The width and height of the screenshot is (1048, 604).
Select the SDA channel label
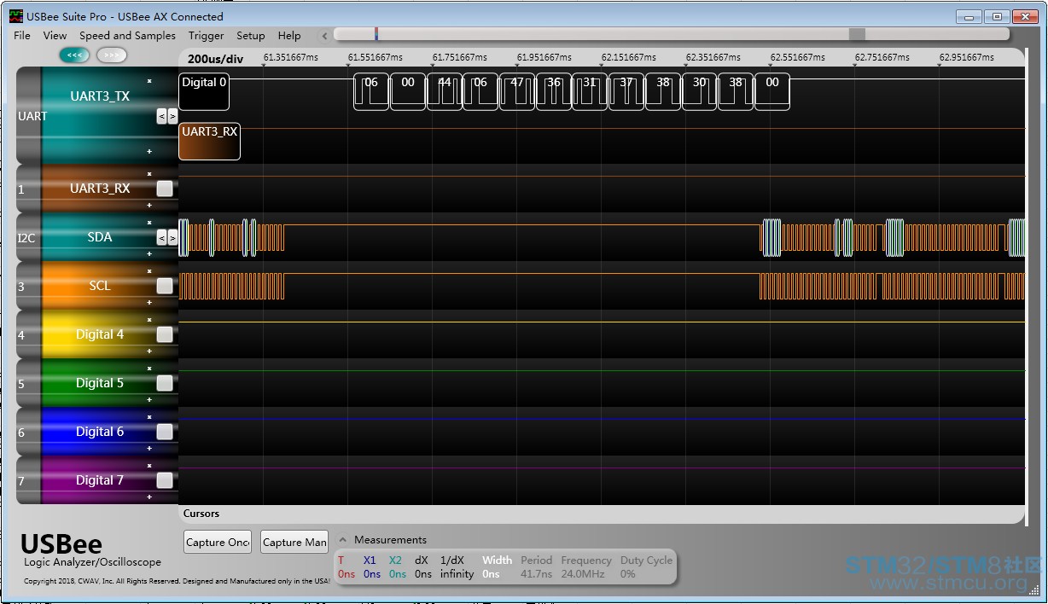[100, 237]
